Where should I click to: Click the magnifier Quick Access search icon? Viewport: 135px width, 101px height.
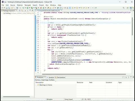point(123,8)
